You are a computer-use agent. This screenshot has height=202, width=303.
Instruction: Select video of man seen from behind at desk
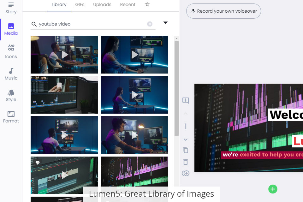click(64, 135)
